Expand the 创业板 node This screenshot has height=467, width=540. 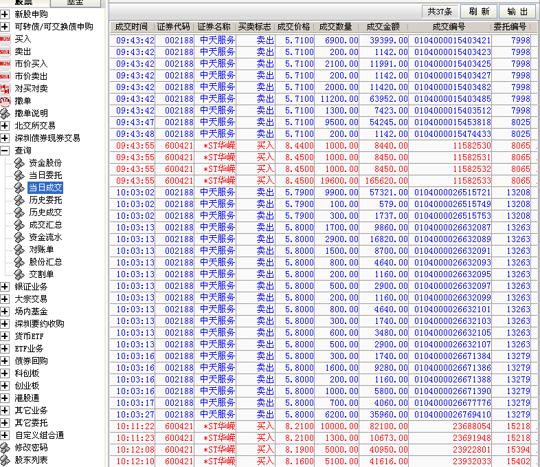coord(5,386)
